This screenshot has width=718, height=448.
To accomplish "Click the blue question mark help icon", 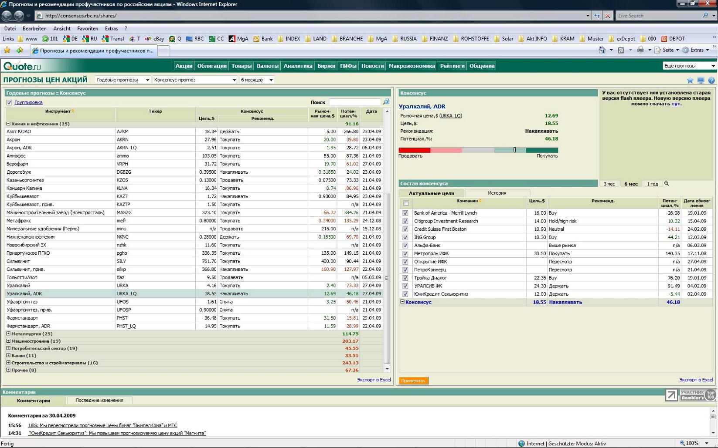I will (x=711, y=80).
